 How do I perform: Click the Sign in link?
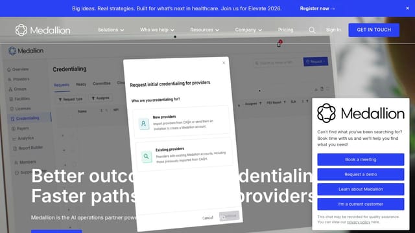pos(333,30)
